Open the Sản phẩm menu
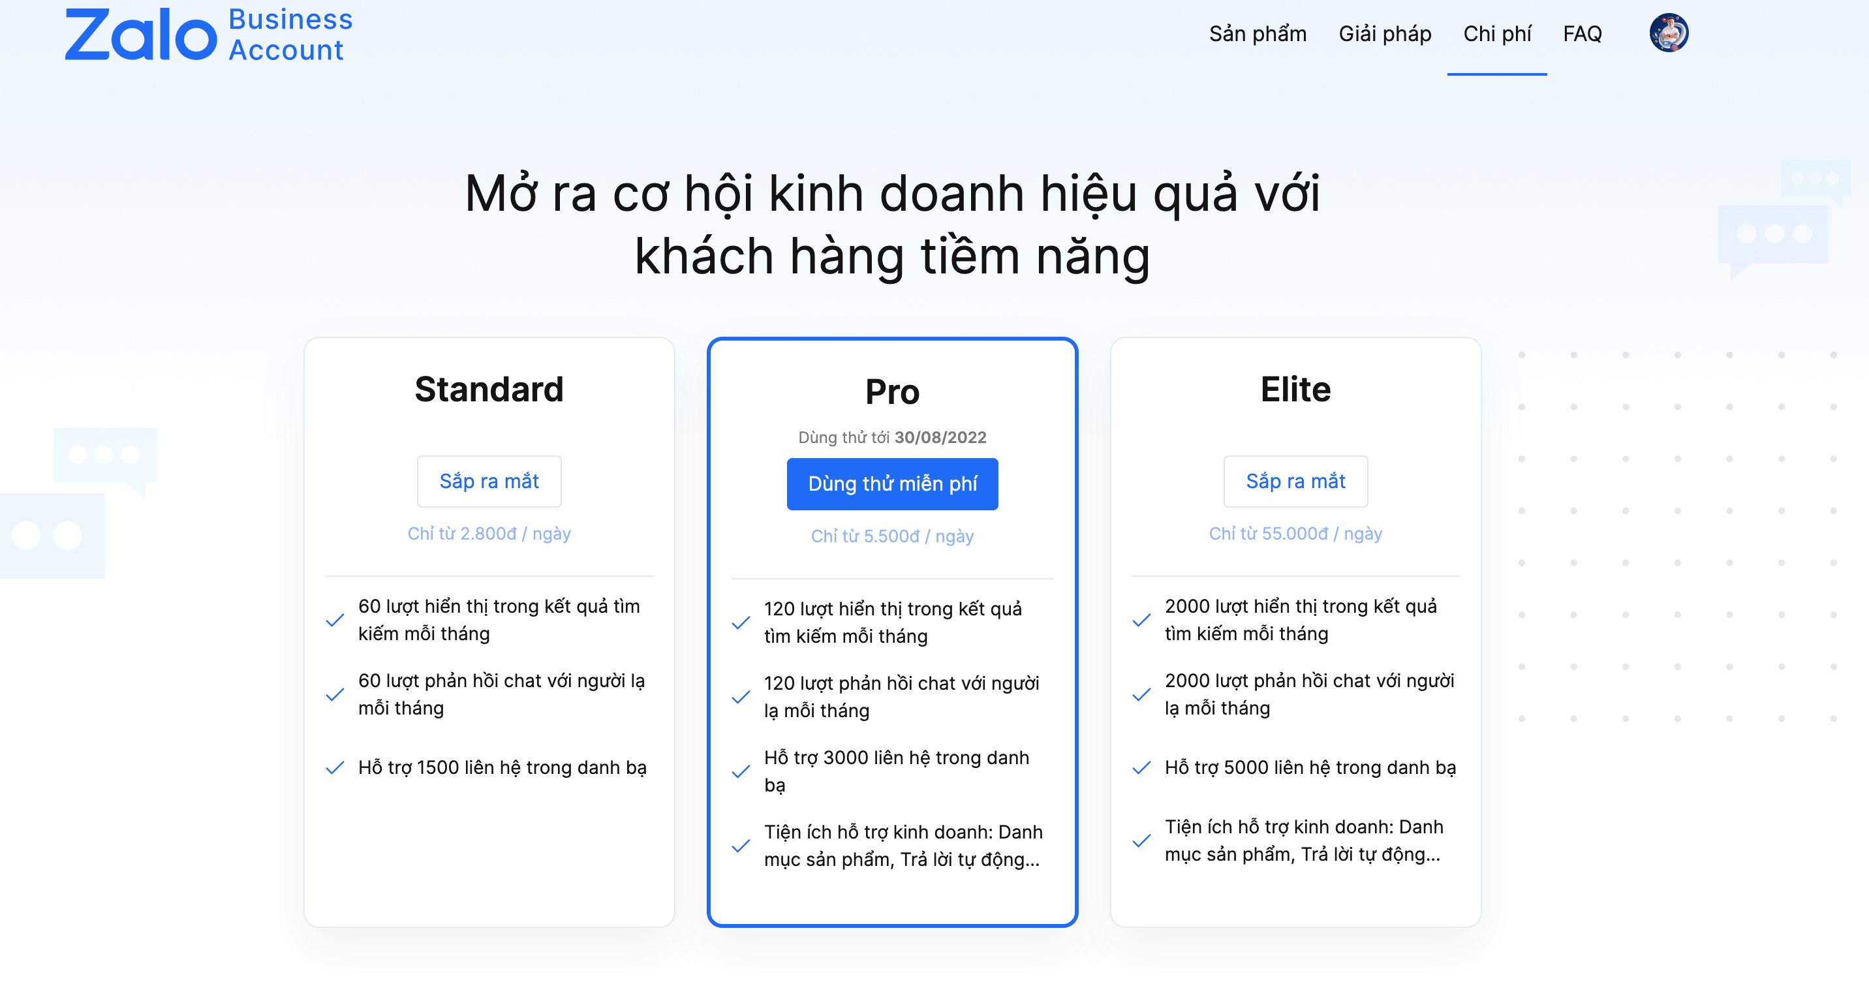Viewport: 1869px width, 1001px height. 1258,34
